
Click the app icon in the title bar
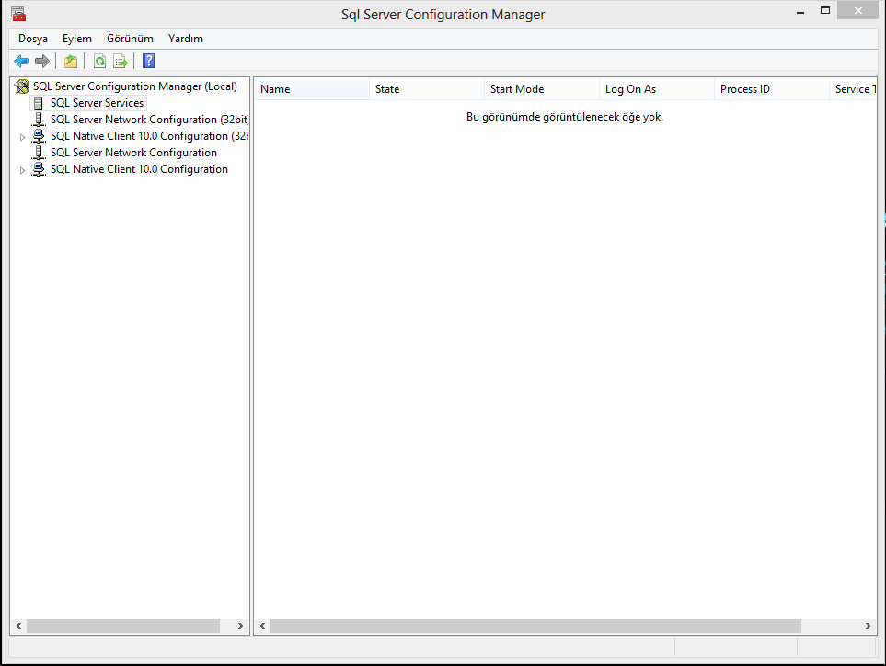[18, 14]
